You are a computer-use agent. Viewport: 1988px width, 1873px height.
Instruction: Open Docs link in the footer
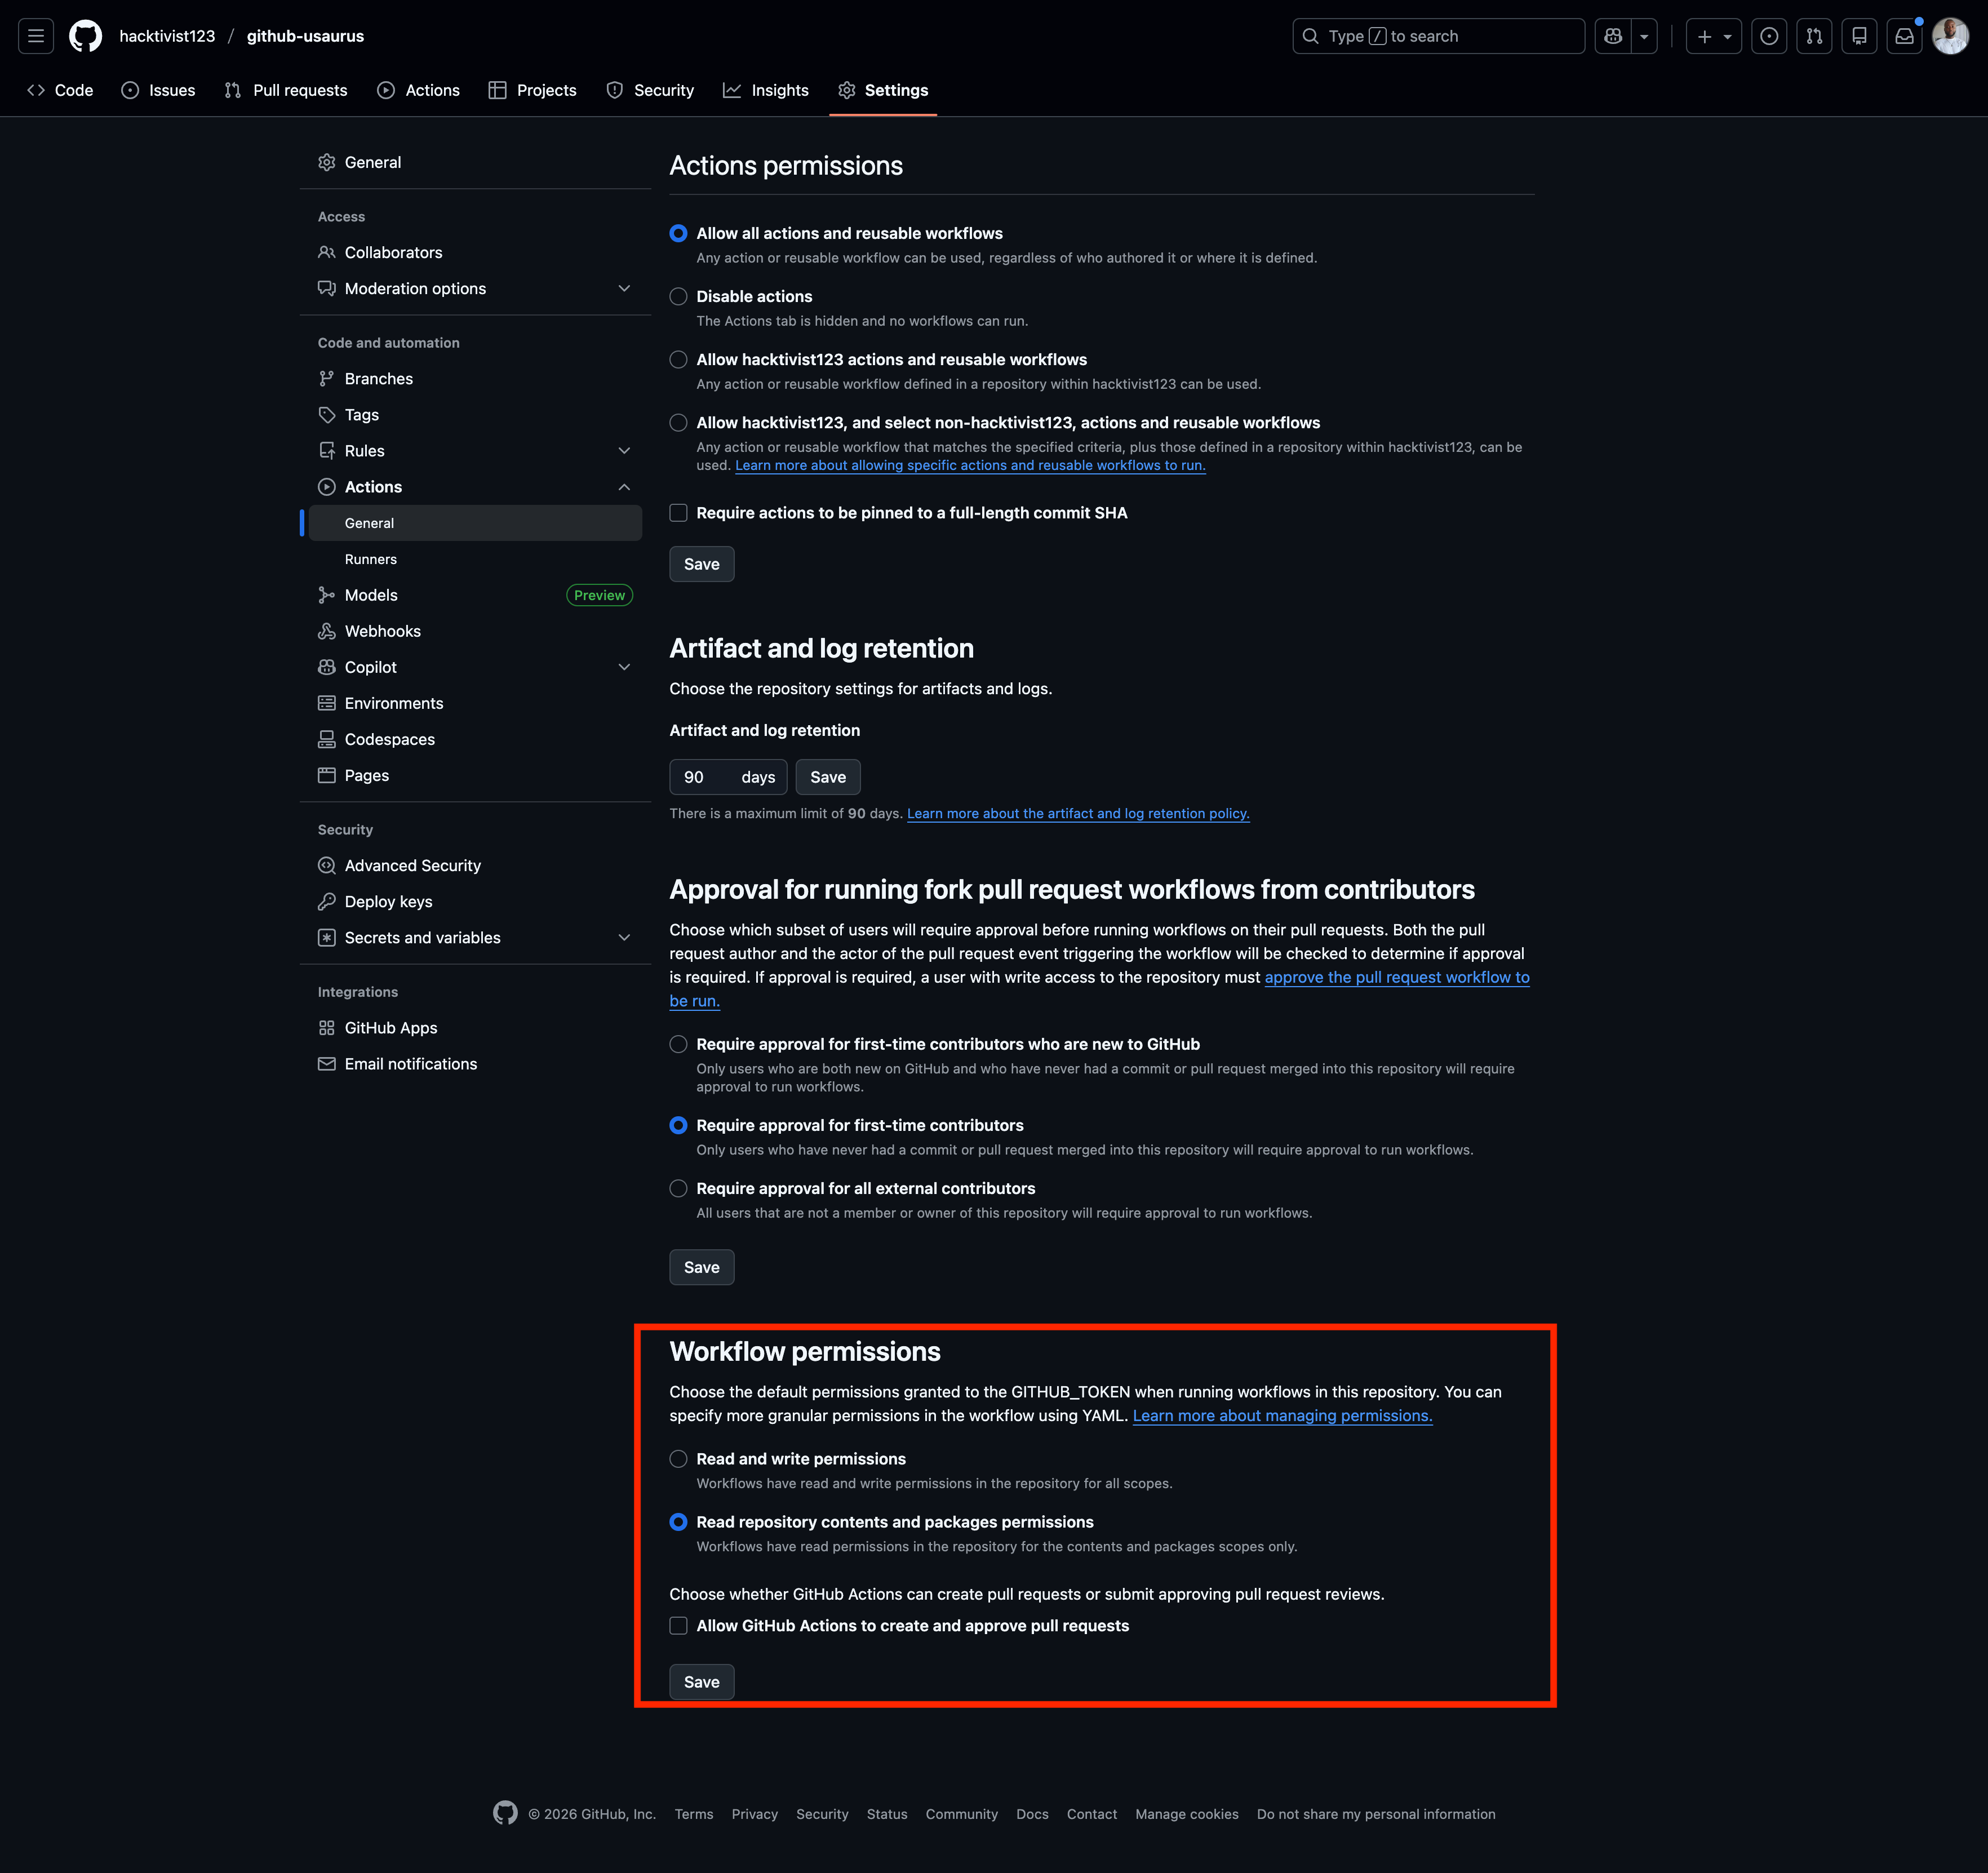1032,1814
